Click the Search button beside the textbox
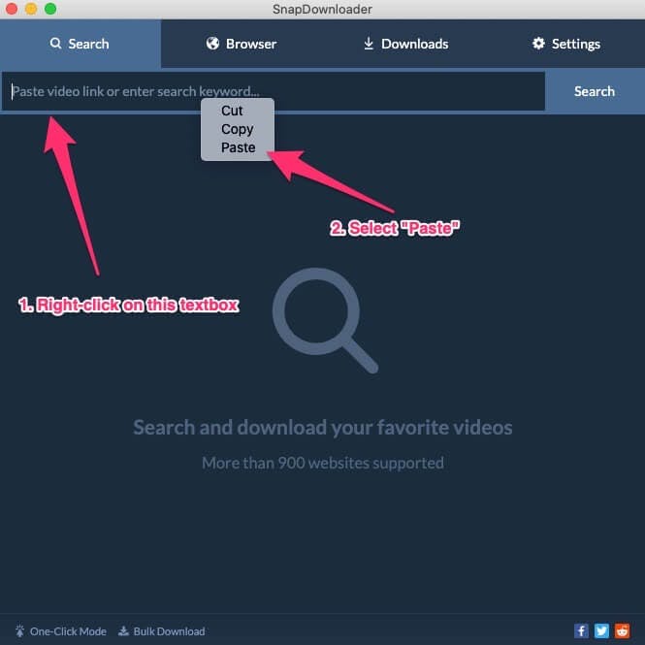Screen dimensions: 645x645 pyautogui.click(x=595, y=91)
